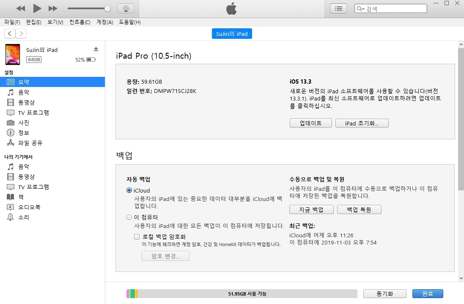Adjust the volume slider knob
Image resolution: width=464 pixels, height=304 pixels.
(107, 8)
